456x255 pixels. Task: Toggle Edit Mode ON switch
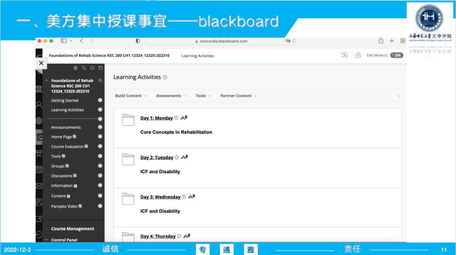[x=397, y=55]
